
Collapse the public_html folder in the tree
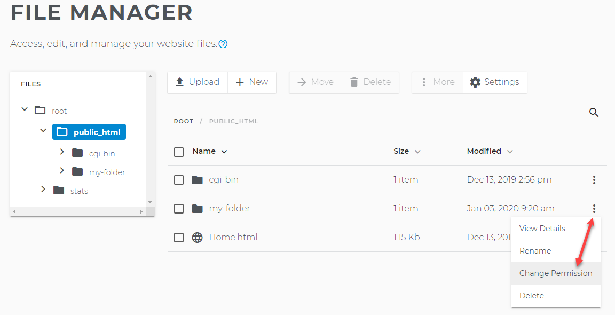pos(43,131)
